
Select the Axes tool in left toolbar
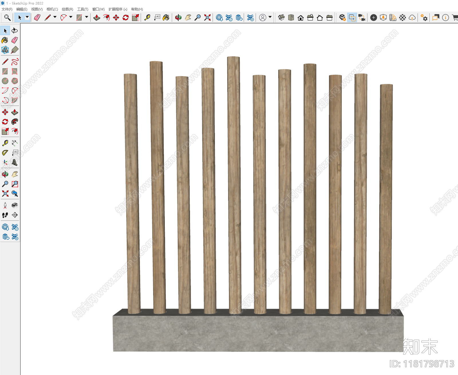pyautogui.click(x=5, y=163)
